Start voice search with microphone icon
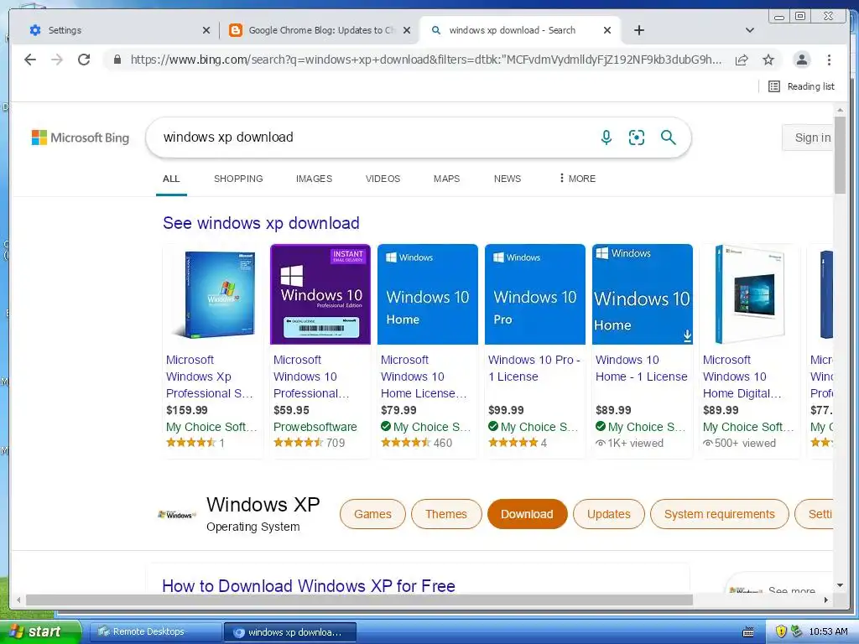 (607, 138)
